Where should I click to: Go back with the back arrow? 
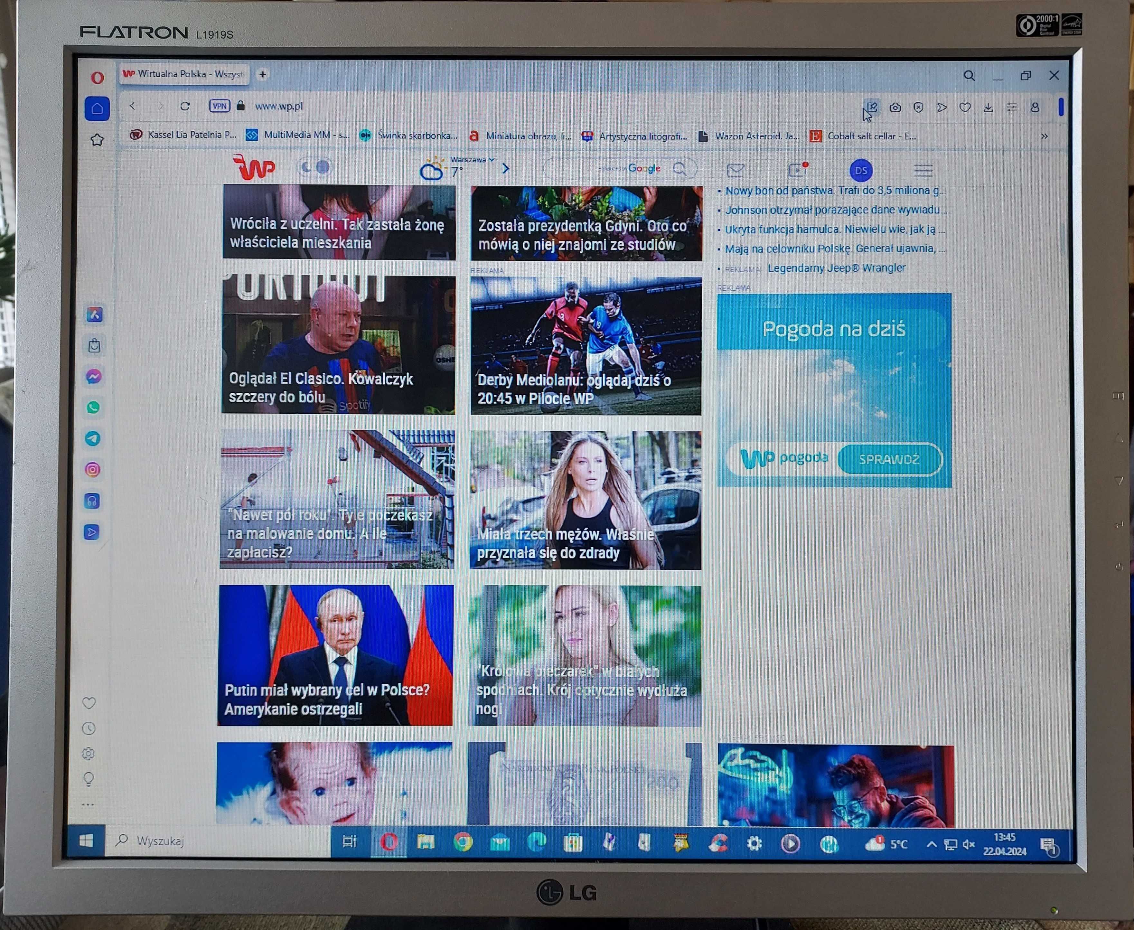[x=132, y=106]
